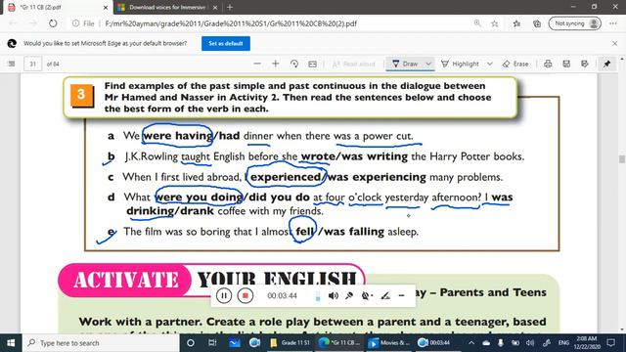Open microphone tray icon

[500, 343]
